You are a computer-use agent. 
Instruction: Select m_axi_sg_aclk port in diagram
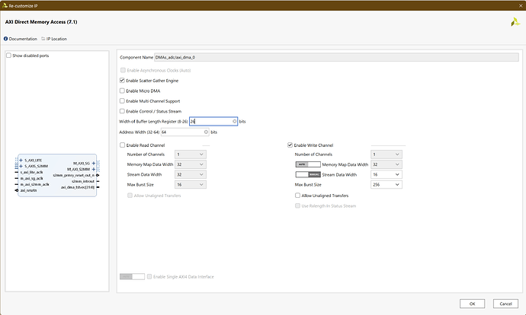tap(31, 178)
